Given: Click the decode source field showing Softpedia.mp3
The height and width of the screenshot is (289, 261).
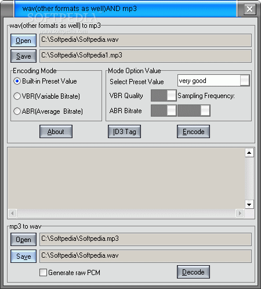Looking at the screenshot, I should tap(146, 239).
